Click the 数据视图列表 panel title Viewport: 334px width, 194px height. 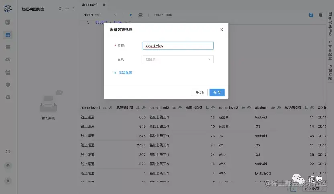[33, 9]
